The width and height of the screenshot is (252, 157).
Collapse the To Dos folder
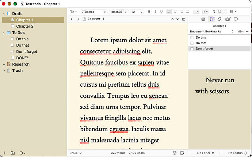4,33
